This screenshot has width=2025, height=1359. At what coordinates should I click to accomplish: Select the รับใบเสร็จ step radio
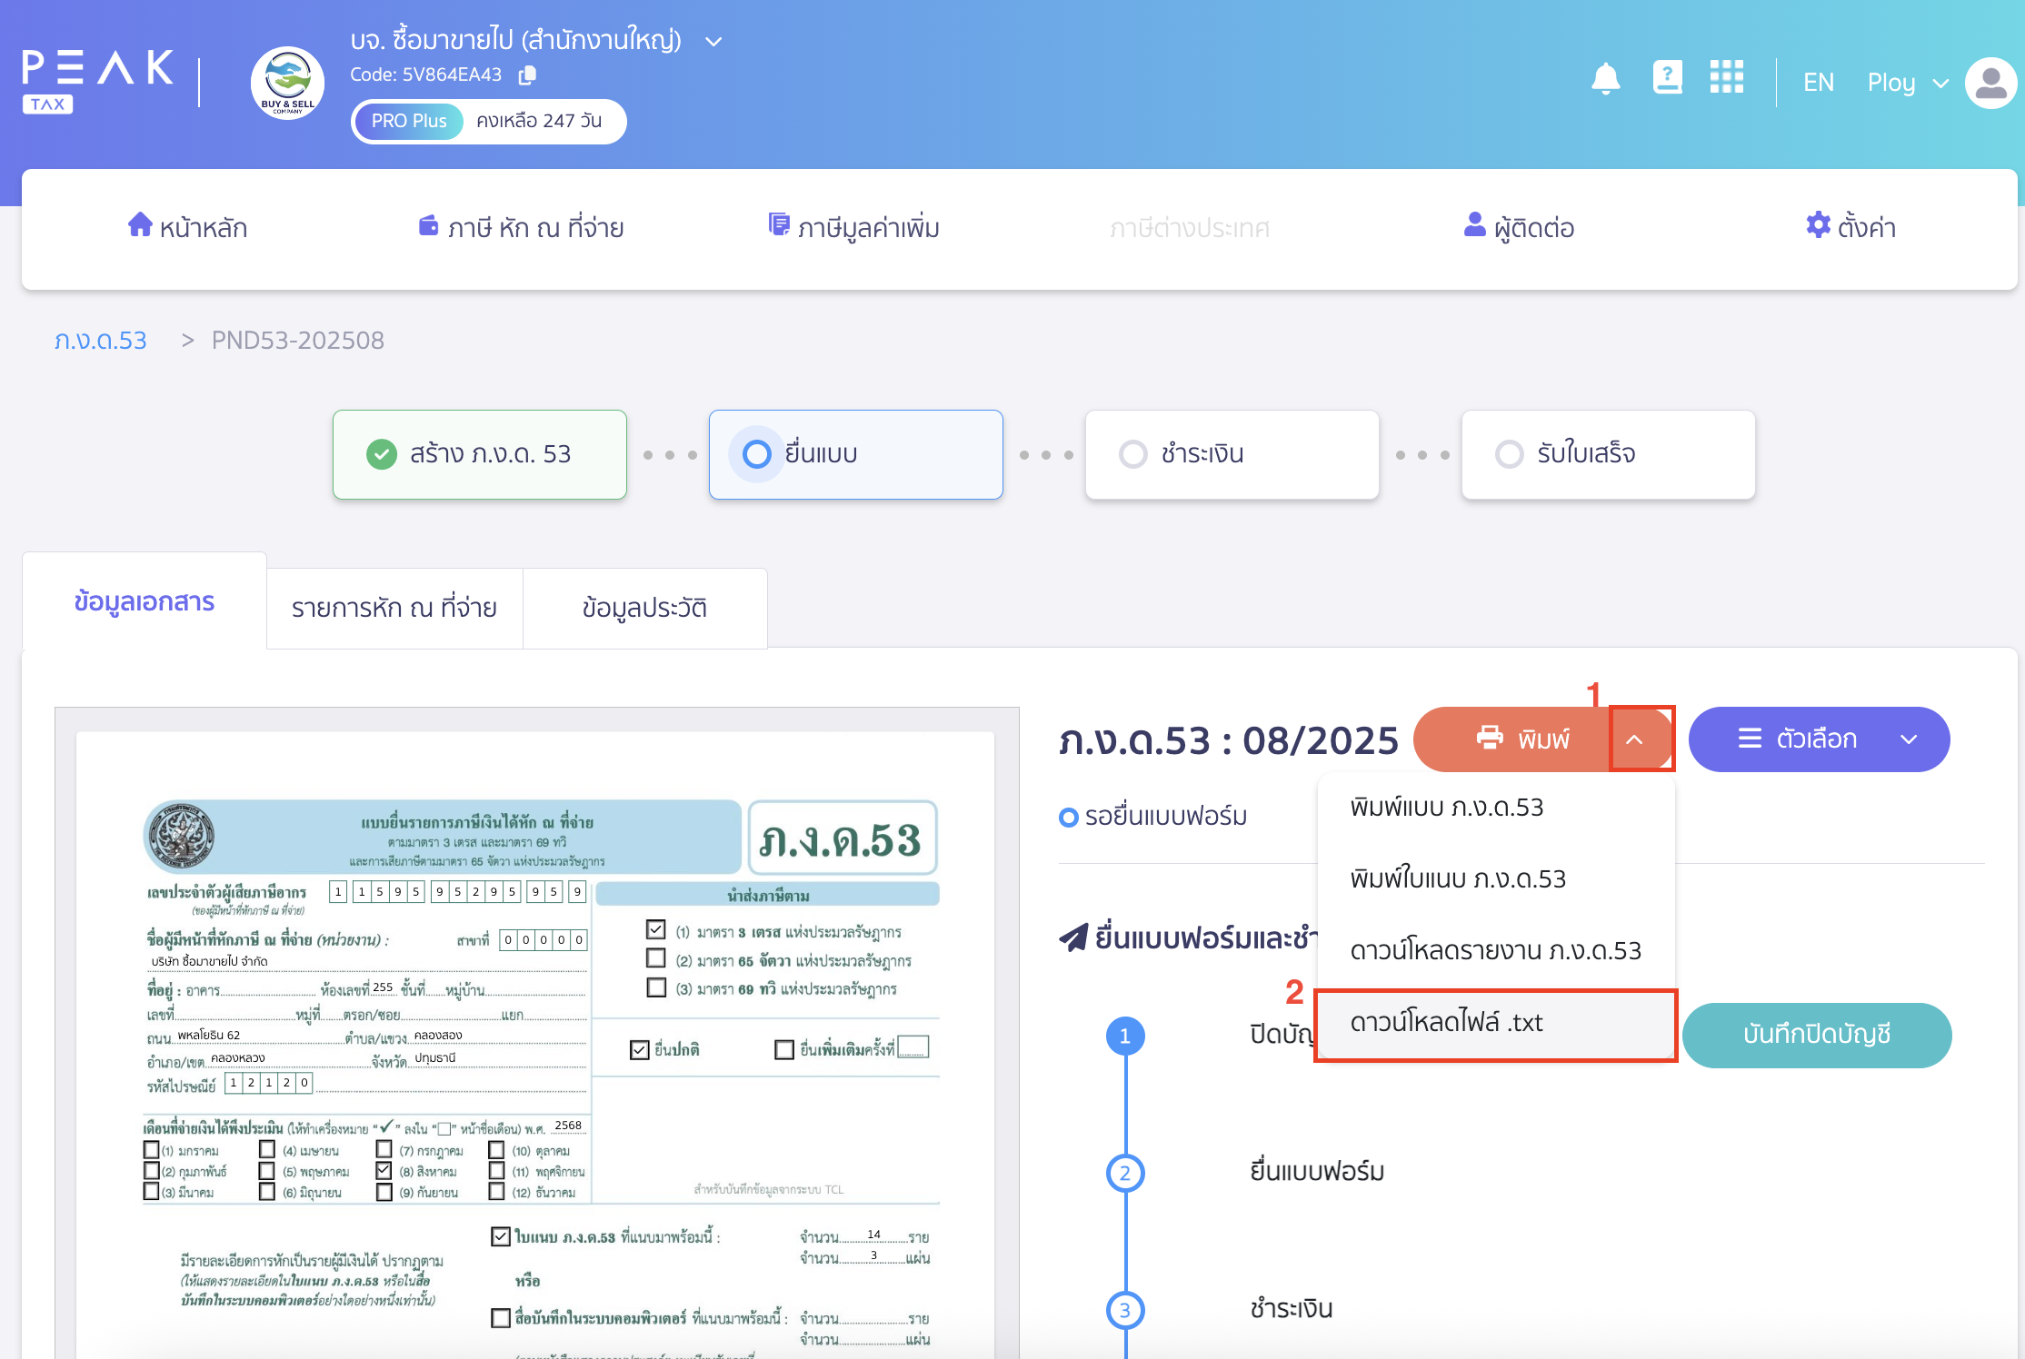1510,453
